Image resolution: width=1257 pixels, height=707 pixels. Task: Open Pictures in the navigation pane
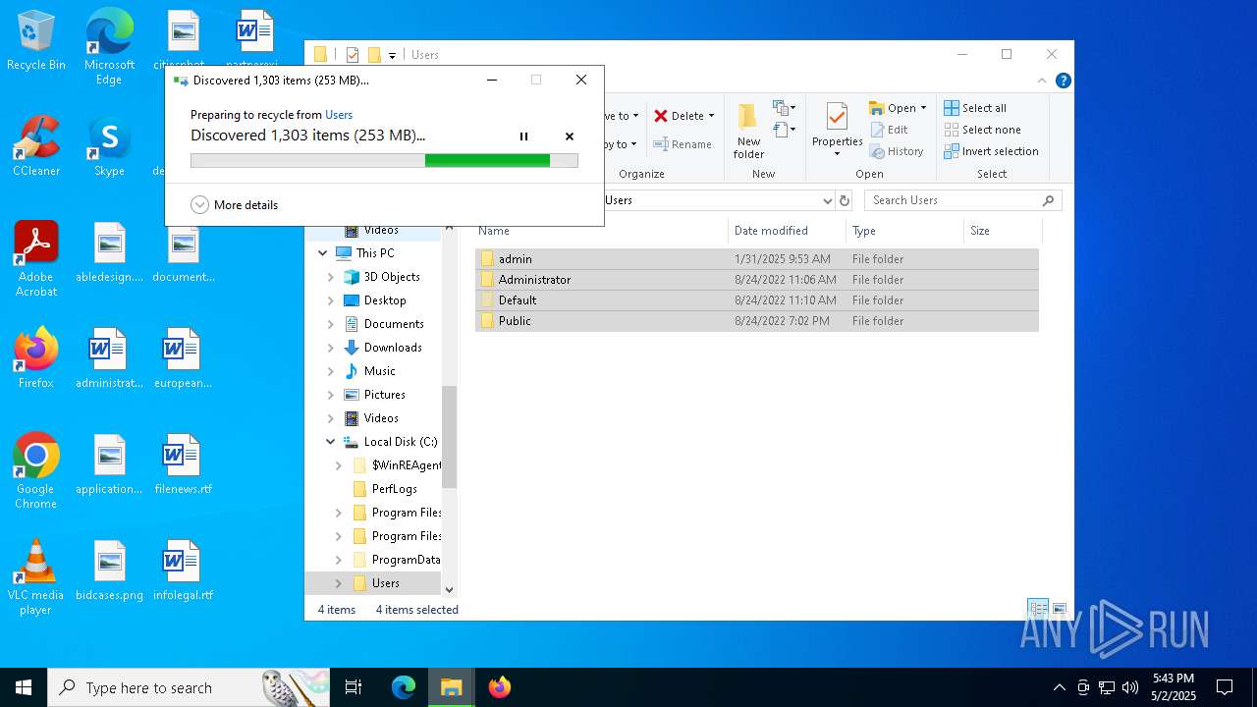384,395
